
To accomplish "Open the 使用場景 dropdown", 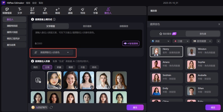I will [202, 41].
